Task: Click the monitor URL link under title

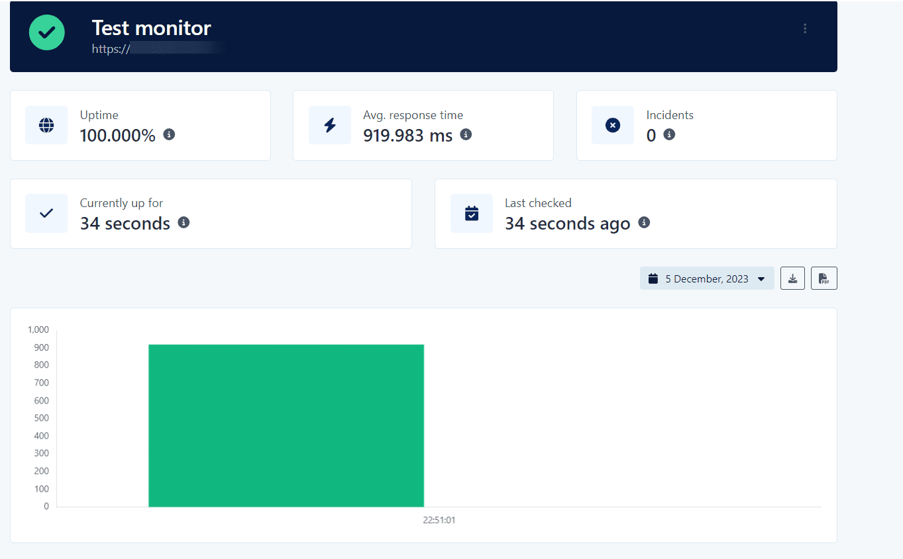Action: [x=159, y=48]
